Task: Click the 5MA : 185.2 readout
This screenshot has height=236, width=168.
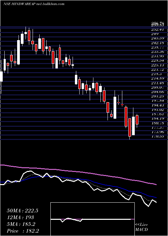Action: pyautogui.click(x=21, y=224)
